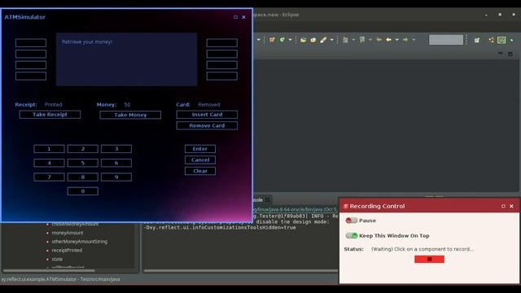Toggle Keep This Window On Top switch
The width and height of the screenshot is (521, 293).
pyautogui.click(x=351, y=235)
